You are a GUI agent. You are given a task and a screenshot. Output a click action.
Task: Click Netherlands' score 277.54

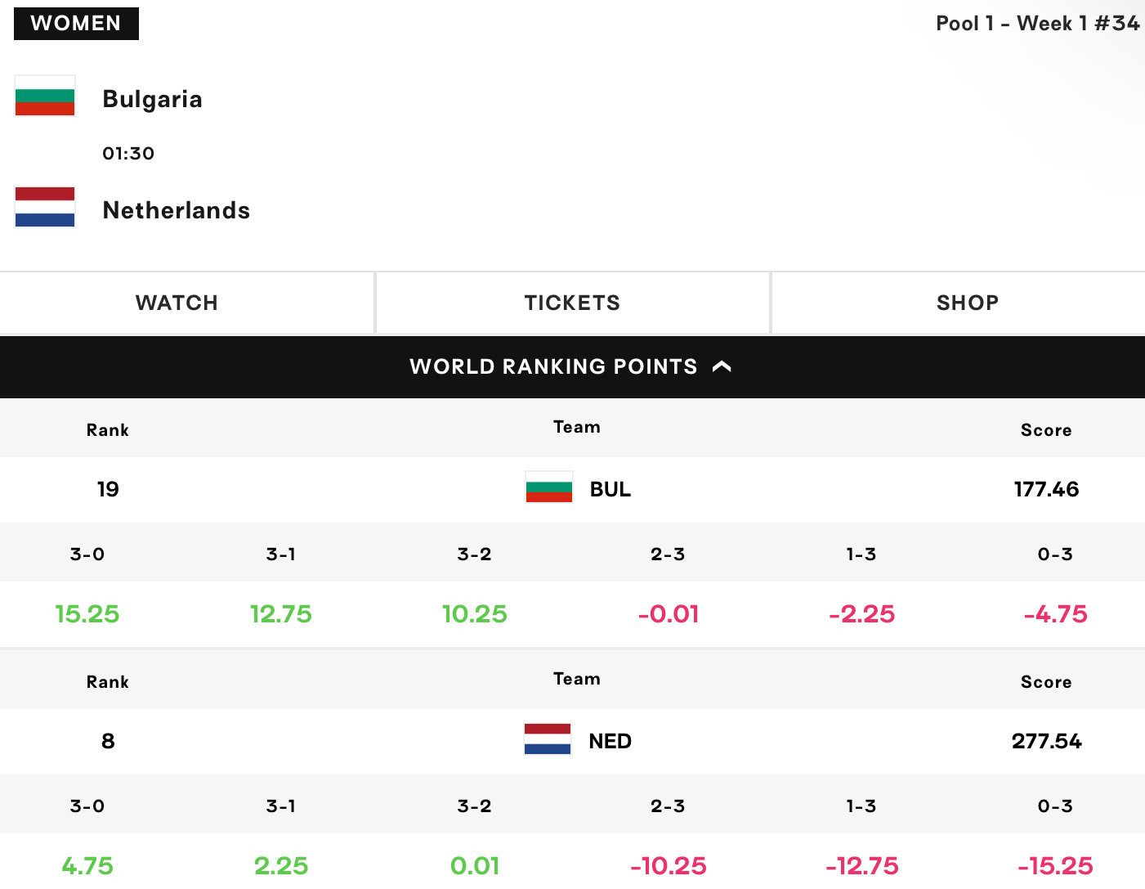tap(1046, 741)
